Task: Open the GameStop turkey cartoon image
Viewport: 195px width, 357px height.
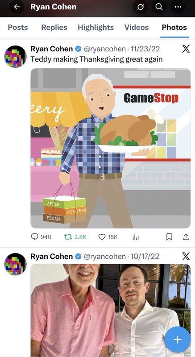Action: (111, 148)
